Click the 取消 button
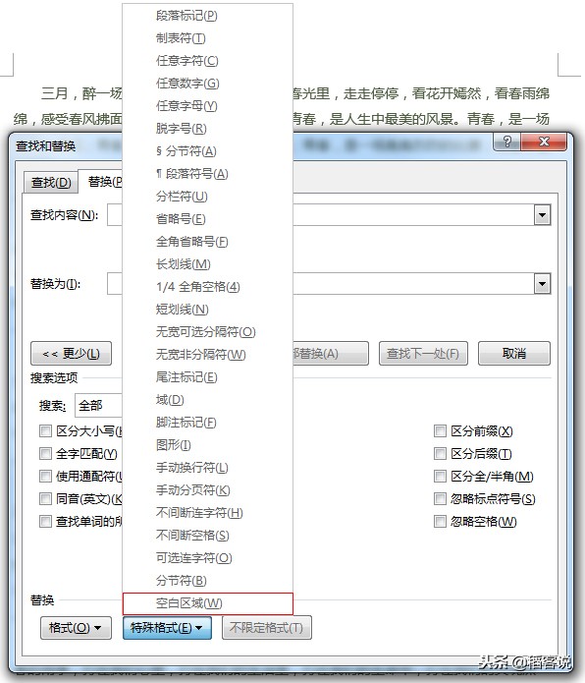Viewport: 585px width, 683px height. pos(514,353)
